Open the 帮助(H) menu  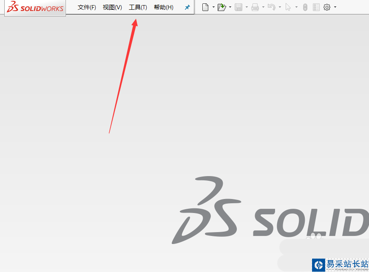(x=164, y=7)
